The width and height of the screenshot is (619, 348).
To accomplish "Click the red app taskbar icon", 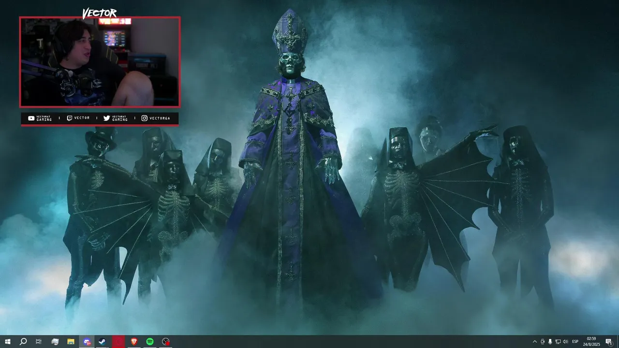I will (118, 342).
